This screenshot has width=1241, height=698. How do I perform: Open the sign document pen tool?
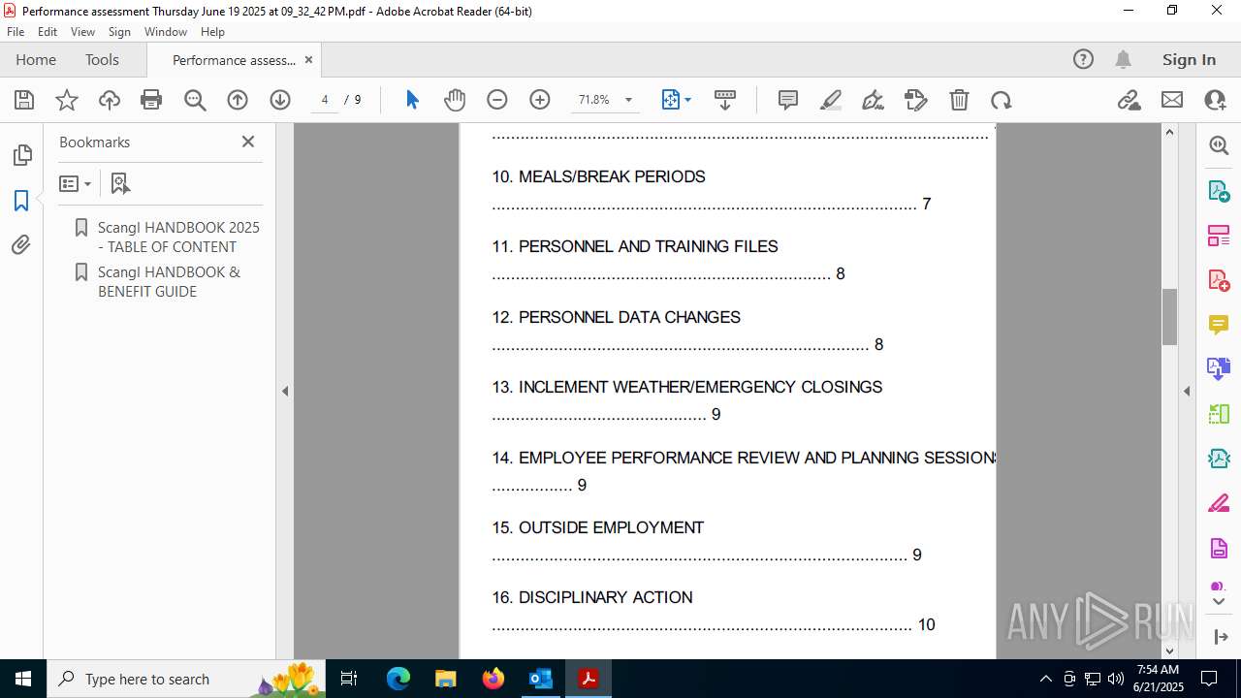click(874, 100)
